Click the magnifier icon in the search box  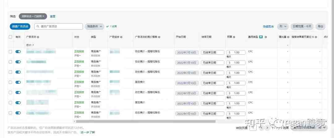[x=38, y=27]
